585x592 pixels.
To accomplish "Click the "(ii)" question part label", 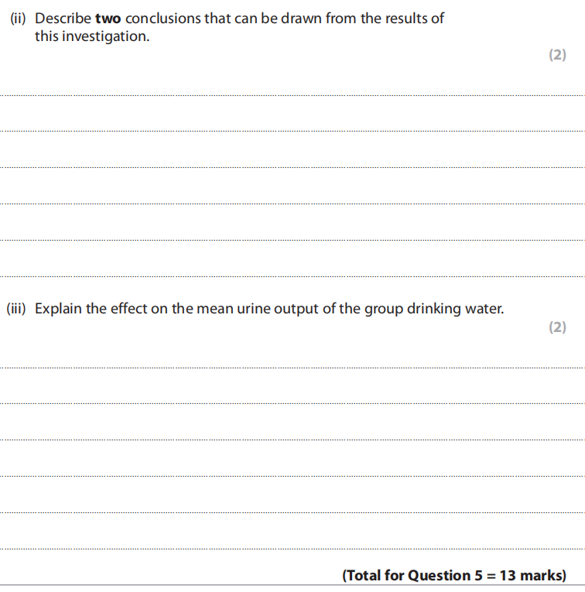I will 18,19.
